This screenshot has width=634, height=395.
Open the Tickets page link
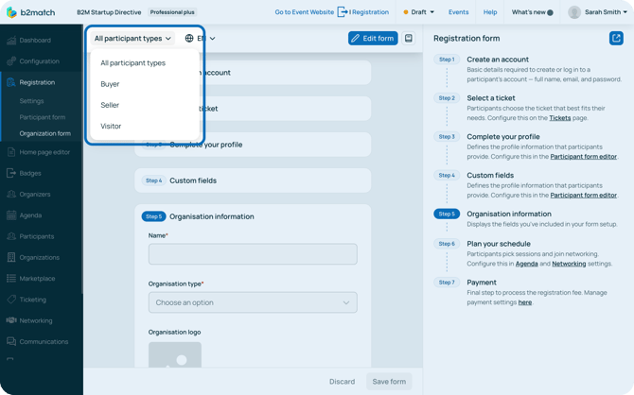point(559,118)
